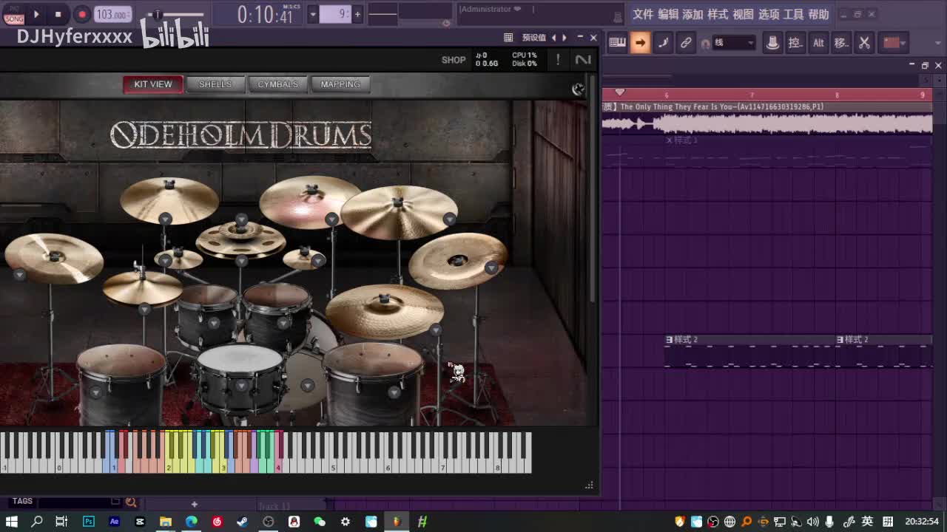Expand the dropdown on the snare drum
This screenshot has height=532, width=947.
coord(241,385)
